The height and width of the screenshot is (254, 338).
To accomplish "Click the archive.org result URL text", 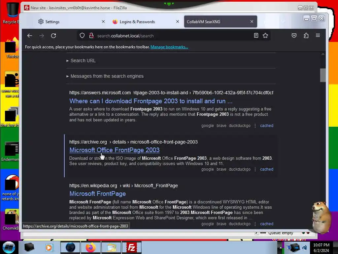I will click(133, 142).
